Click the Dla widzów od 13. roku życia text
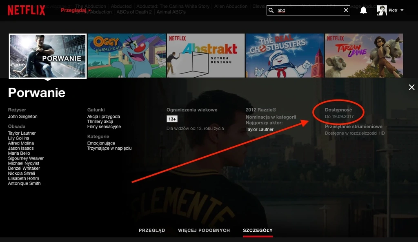Viewport: 418px width, 242px height. coord(195,129)
